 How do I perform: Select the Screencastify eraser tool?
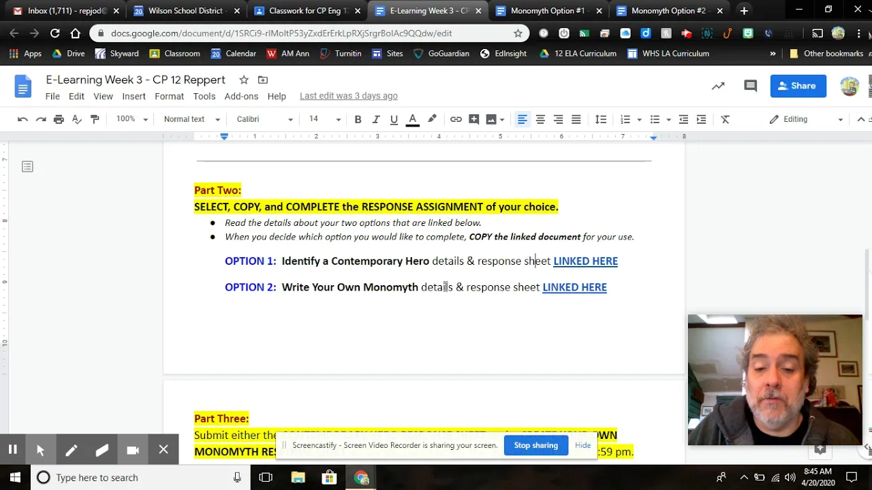(102, 449)
